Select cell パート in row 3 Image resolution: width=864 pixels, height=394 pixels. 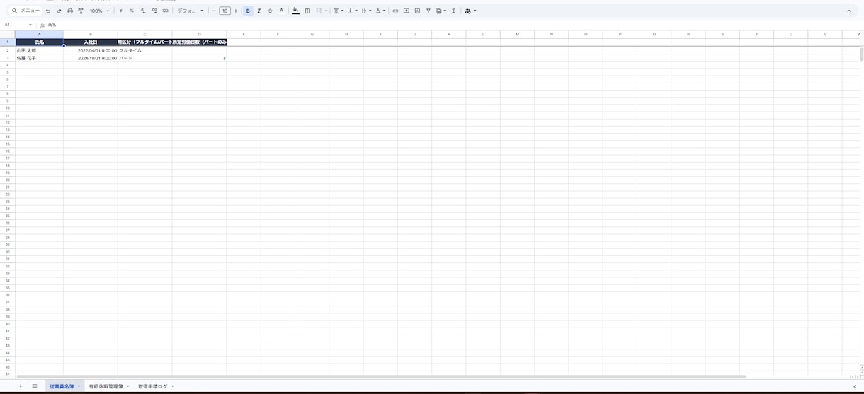tap(145, 58)
